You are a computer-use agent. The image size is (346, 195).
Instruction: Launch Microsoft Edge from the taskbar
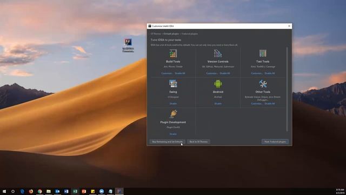coord(22,191)
